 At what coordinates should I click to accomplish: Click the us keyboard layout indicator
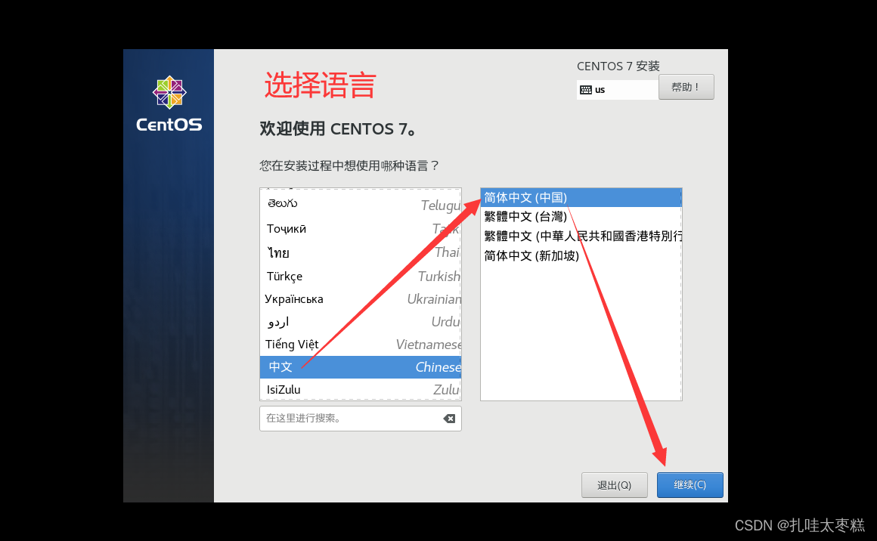(x=618, y=90)
